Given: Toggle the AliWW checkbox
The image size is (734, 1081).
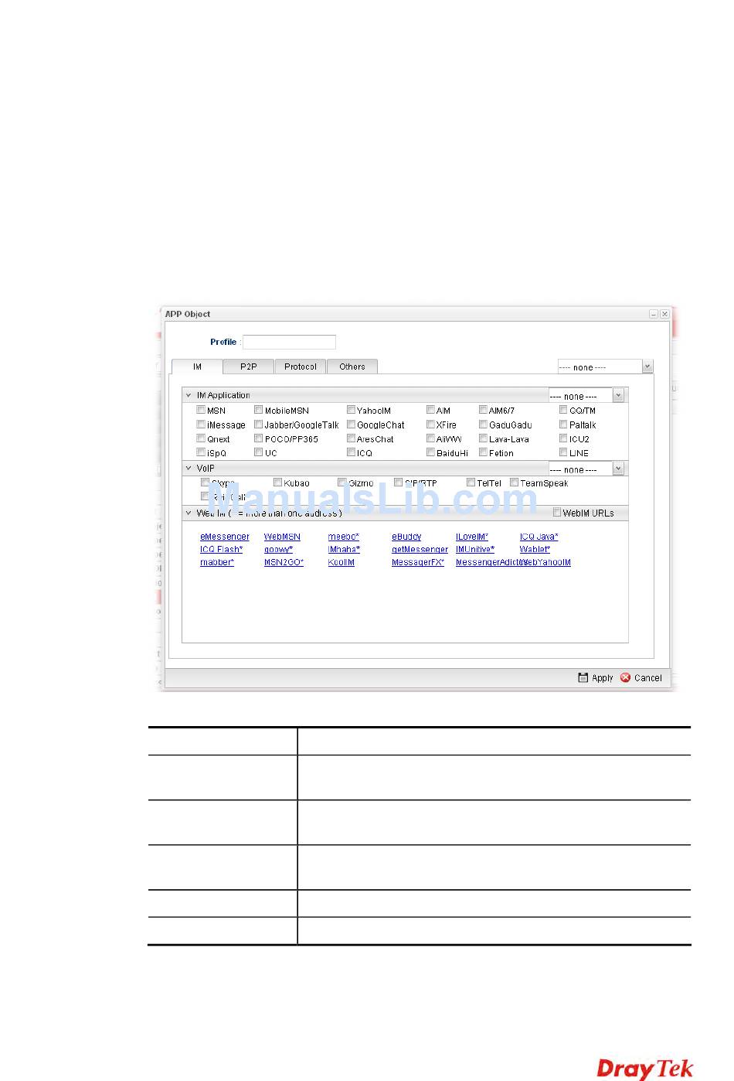Looking at the screenshot, I should pyautogui.click(x=430, y=438).
